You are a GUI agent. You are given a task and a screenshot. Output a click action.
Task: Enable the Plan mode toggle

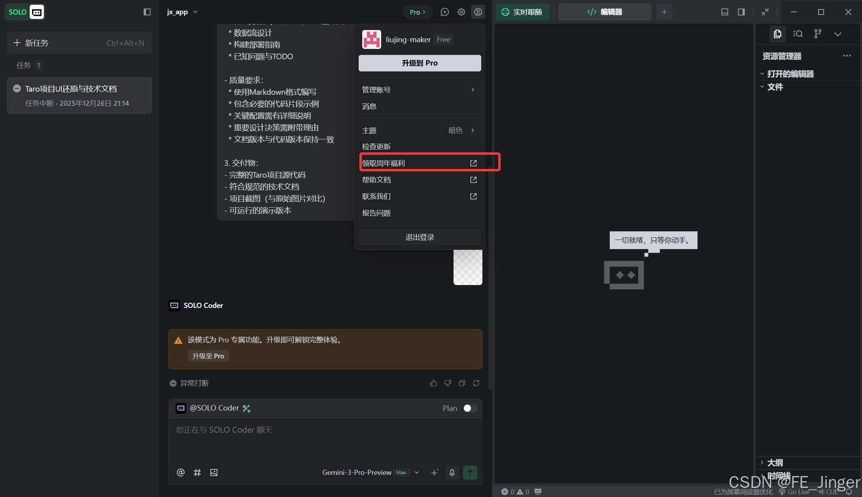click(x=470, y=408)
